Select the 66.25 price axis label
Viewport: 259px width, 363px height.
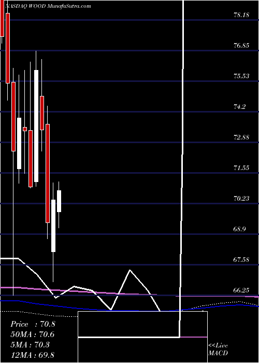(241, 290)
